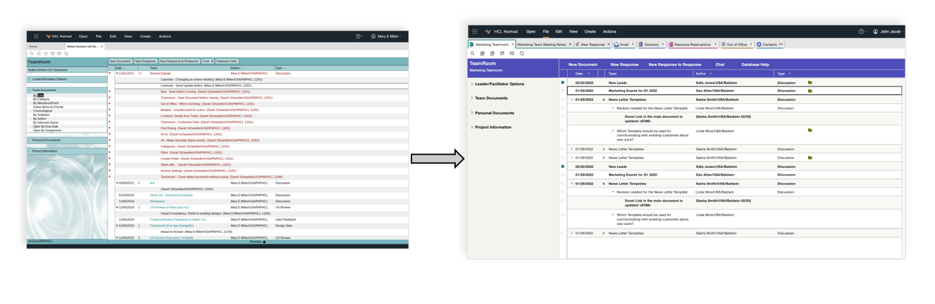Click green folder icon on Marketing Events row
Image resolution: width=935 pixels, height=304 pixels.
tap(810, 90)
